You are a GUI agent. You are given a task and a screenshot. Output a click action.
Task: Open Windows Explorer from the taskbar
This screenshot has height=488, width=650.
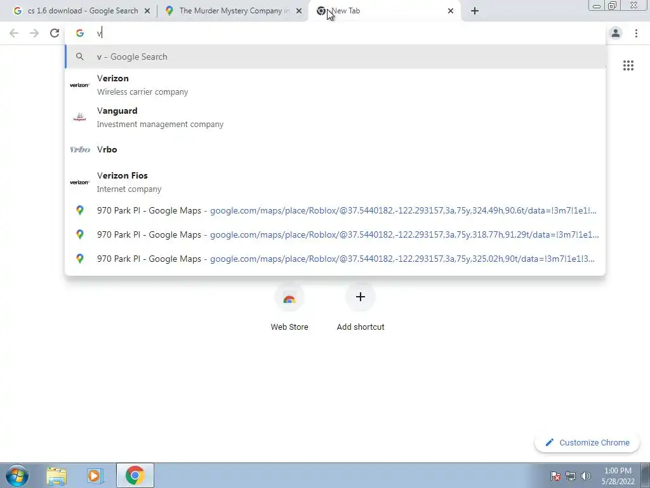[56, 475]
